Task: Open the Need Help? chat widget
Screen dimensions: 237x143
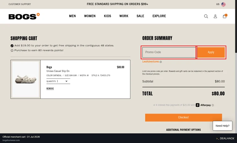Action: 222,126
